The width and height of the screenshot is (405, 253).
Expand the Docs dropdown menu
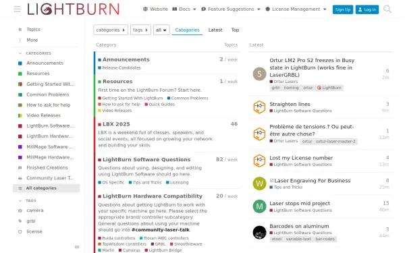pyautogui.click(x=184, y=9)
